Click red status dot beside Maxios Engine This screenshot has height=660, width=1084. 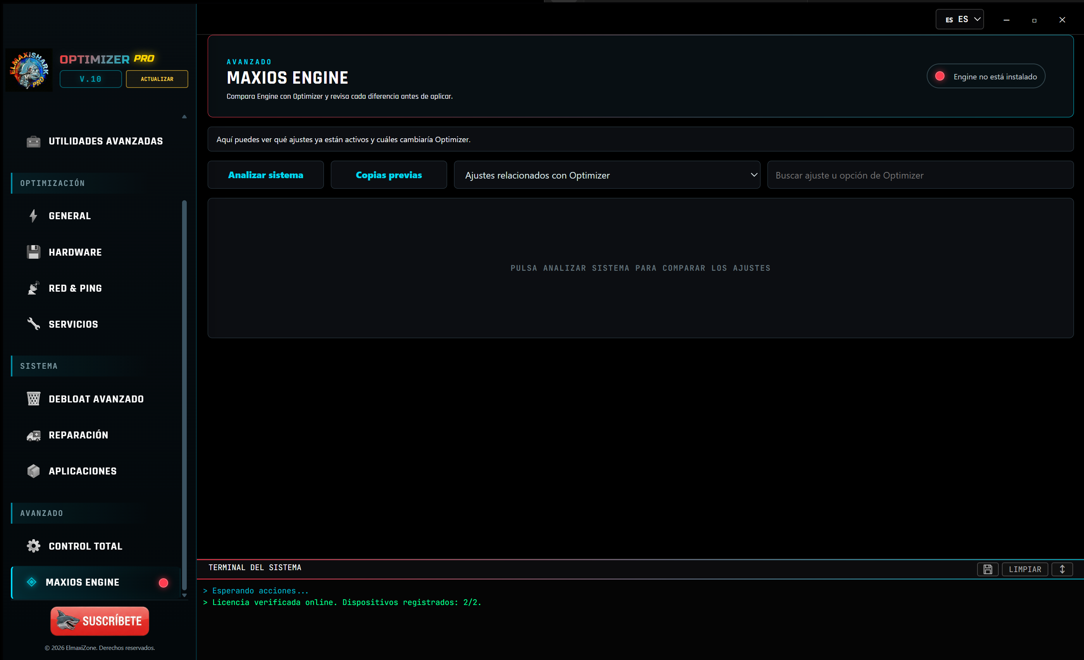click(x=163, y=583)
